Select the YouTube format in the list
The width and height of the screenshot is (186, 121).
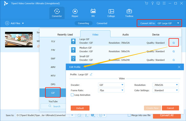53,101
